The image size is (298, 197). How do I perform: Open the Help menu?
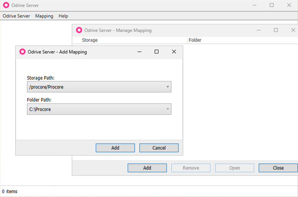tap(63, 16)
